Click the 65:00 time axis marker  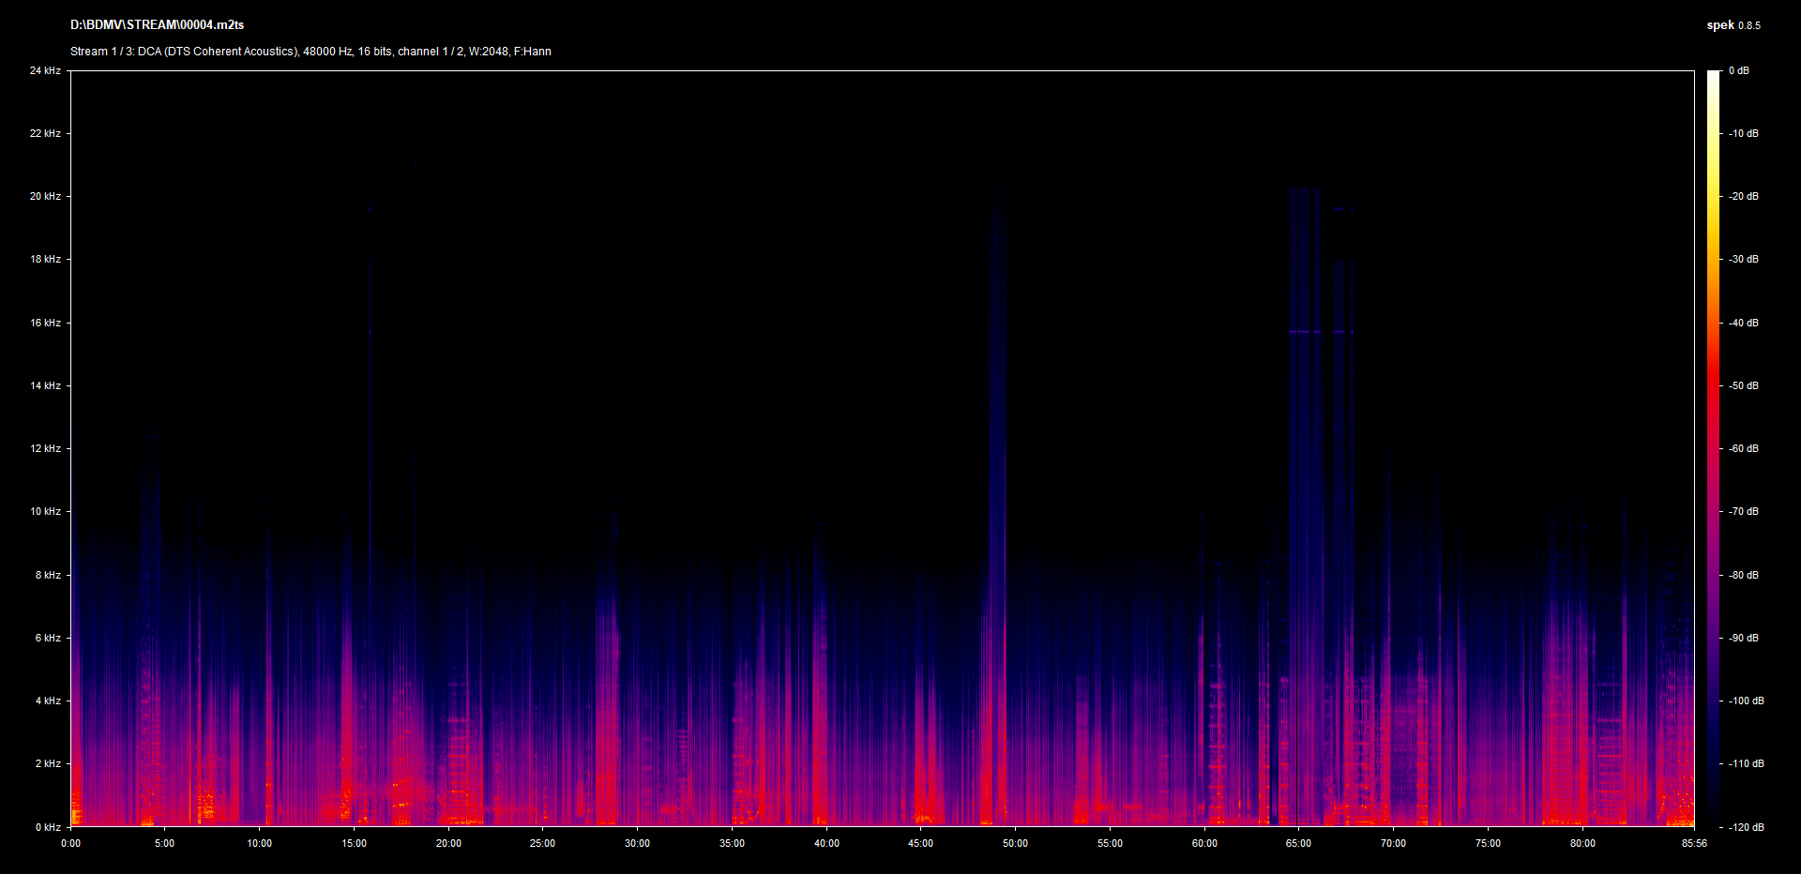click(x=1298, y=843)
